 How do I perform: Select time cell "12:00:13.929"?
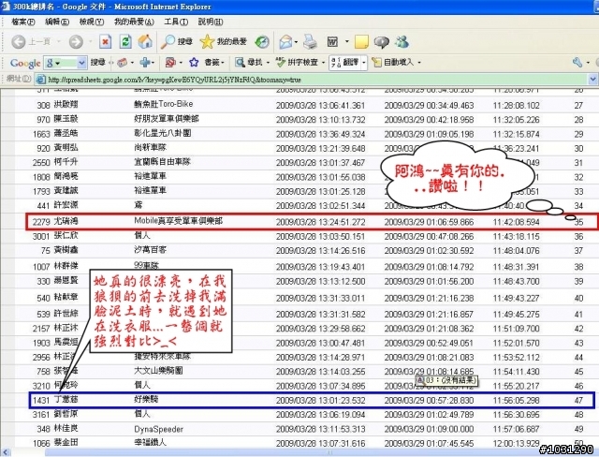[516, 444]
